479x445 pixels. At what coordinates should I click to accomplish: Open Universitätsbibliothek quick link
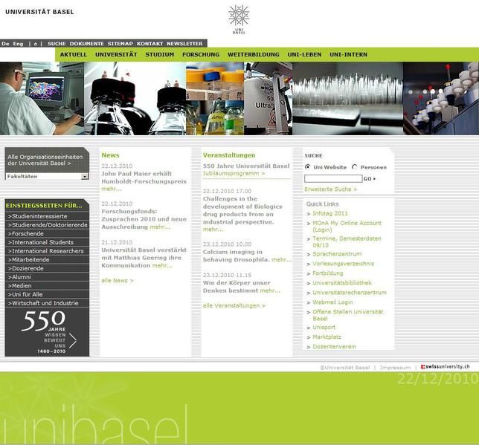(x=342, y=283)
